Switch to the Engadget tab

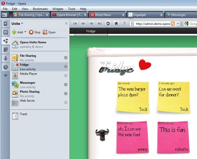click(x=145, y=15)
